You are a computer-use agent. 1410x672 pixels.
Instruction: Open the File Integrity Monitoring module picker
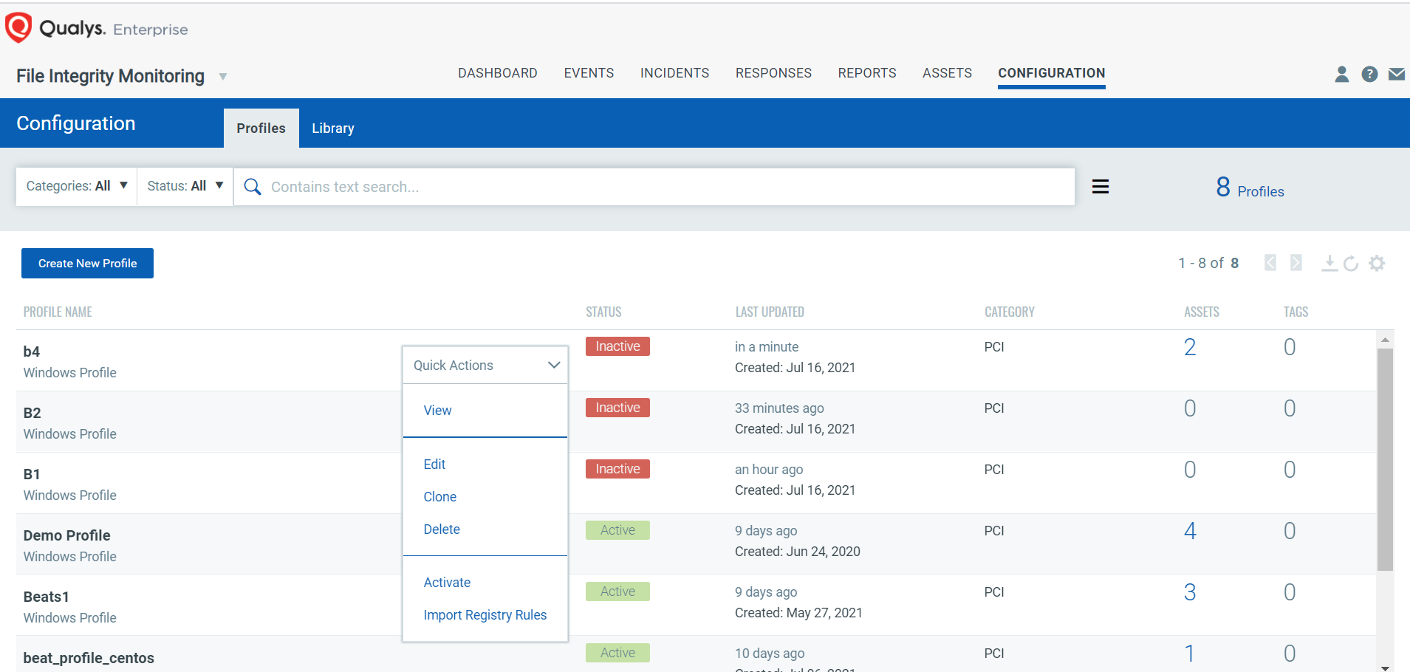click(x=223, y=77)
